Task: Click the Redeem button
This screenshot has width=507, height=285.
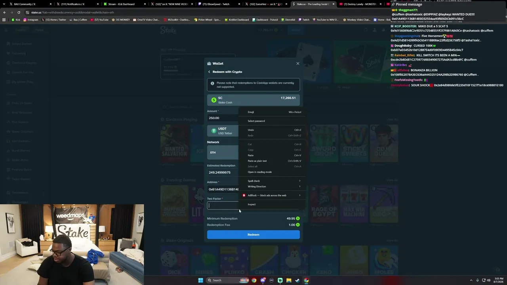Action: point(253,235)
